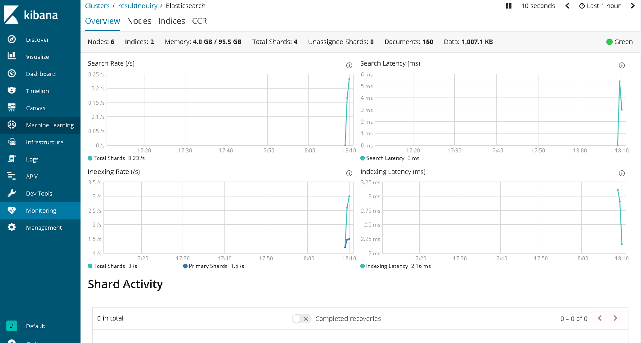View info about the Search Rate chart
Image resolution: width=641 pixels, height=343 pixels.
point(349,65)
